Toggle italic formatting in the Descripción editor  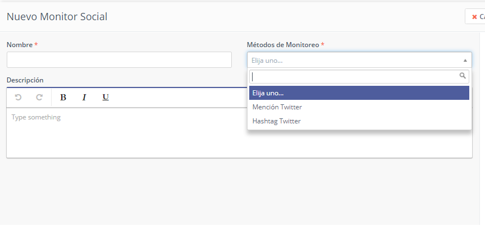click(x=84, y=98)
